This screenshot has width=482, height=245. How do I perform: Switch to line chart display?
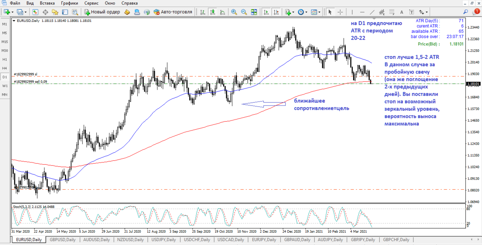(222, 12)
